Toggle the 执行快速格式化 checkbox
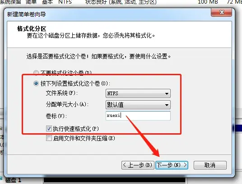242x184 pixels. [49, 129]
